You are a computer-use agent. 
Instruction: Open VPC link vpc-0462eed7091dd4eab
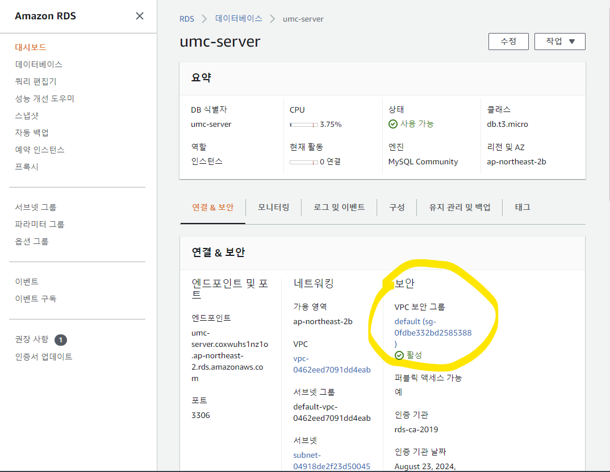[332, 364]
